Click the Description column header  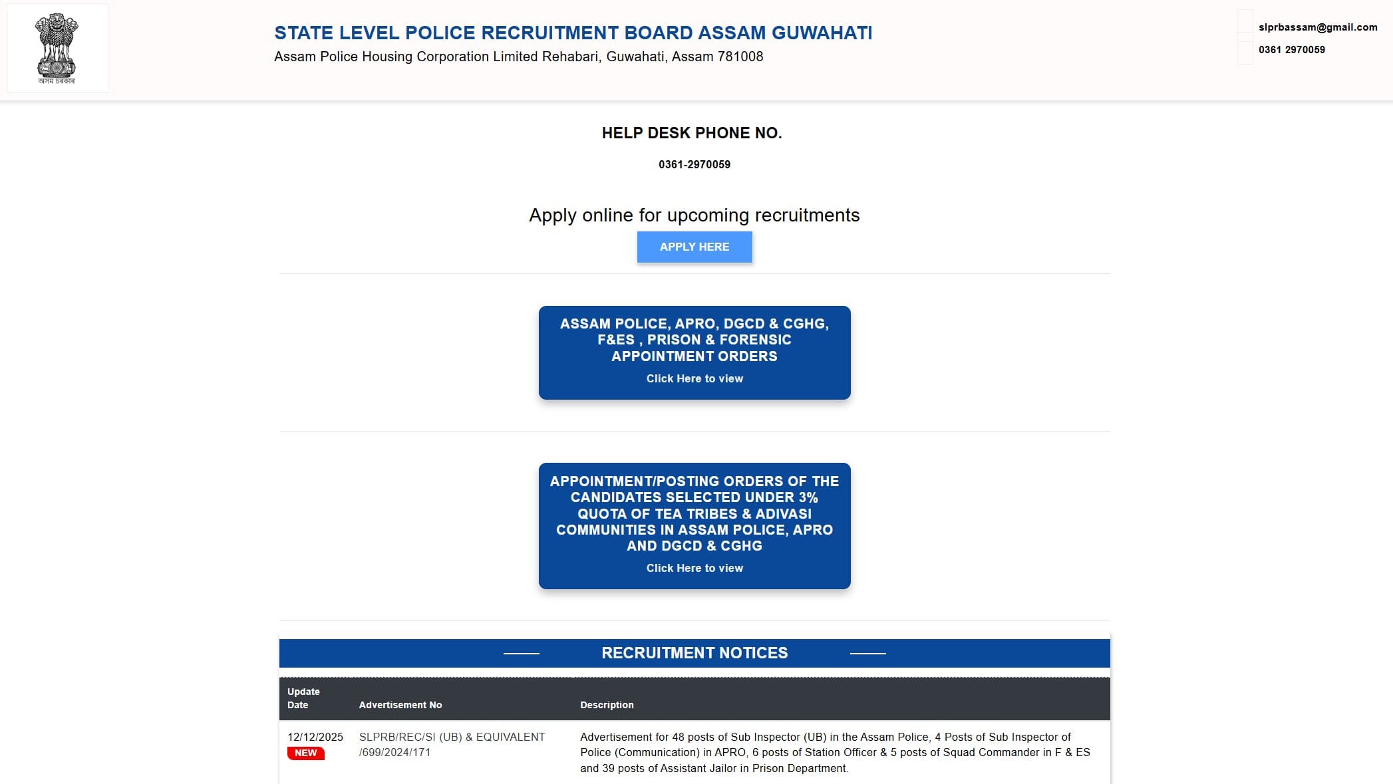607,705
